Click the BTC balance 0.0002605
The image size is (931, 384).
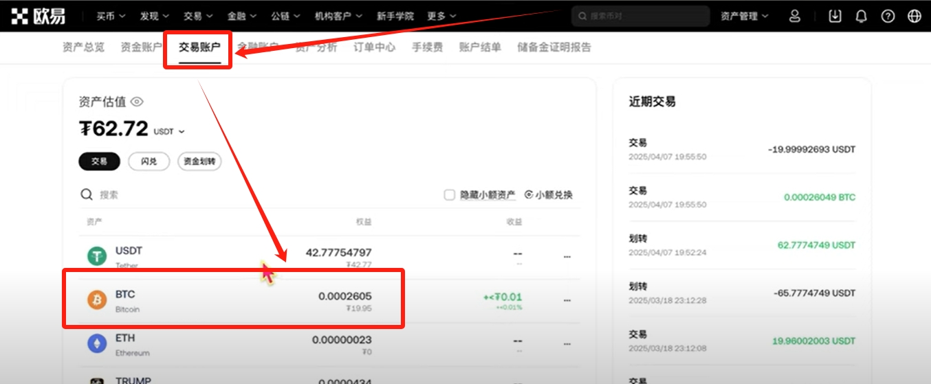pyautogui.click(x=344, y=296)
